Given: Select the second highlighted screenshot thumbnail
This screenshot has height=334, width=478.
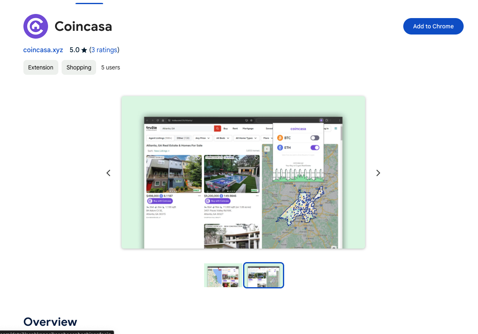Looking at the screenshot, I should click(264, 275).
